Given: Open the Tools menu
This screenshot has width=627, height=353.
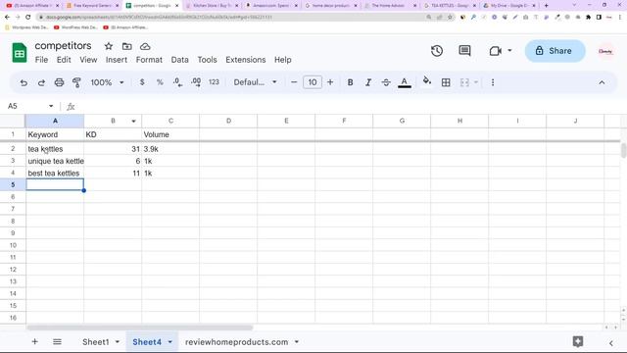Looking at the screenshot, I should click(x=207, y=60).
